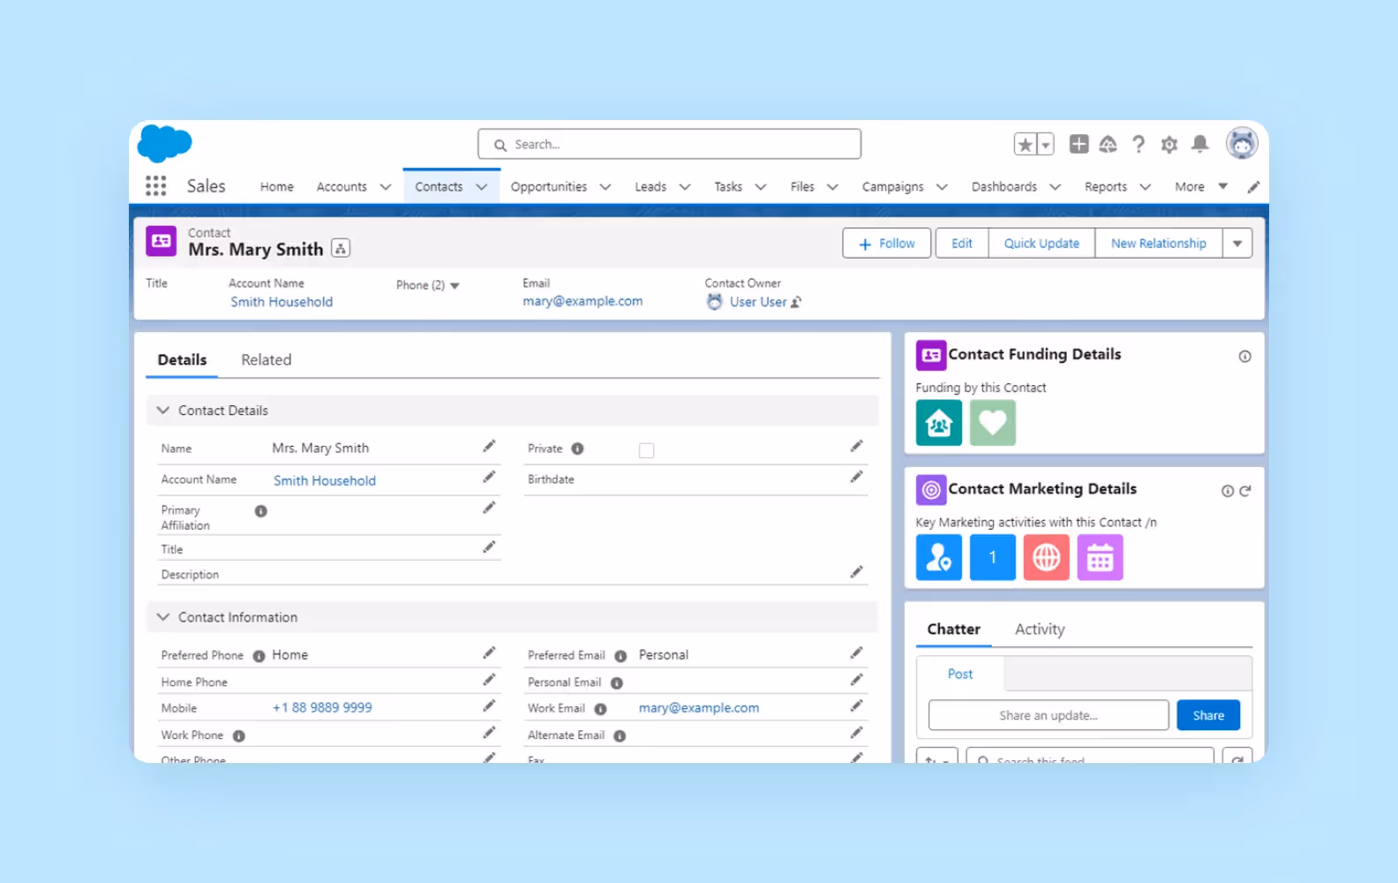Screen dimensions: 1398x883
Task: Open the Smith Household header link
Action: [282, 302]
